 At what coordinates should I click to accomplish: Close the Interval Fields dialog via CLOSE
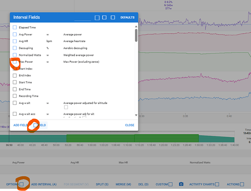[130, 125]
